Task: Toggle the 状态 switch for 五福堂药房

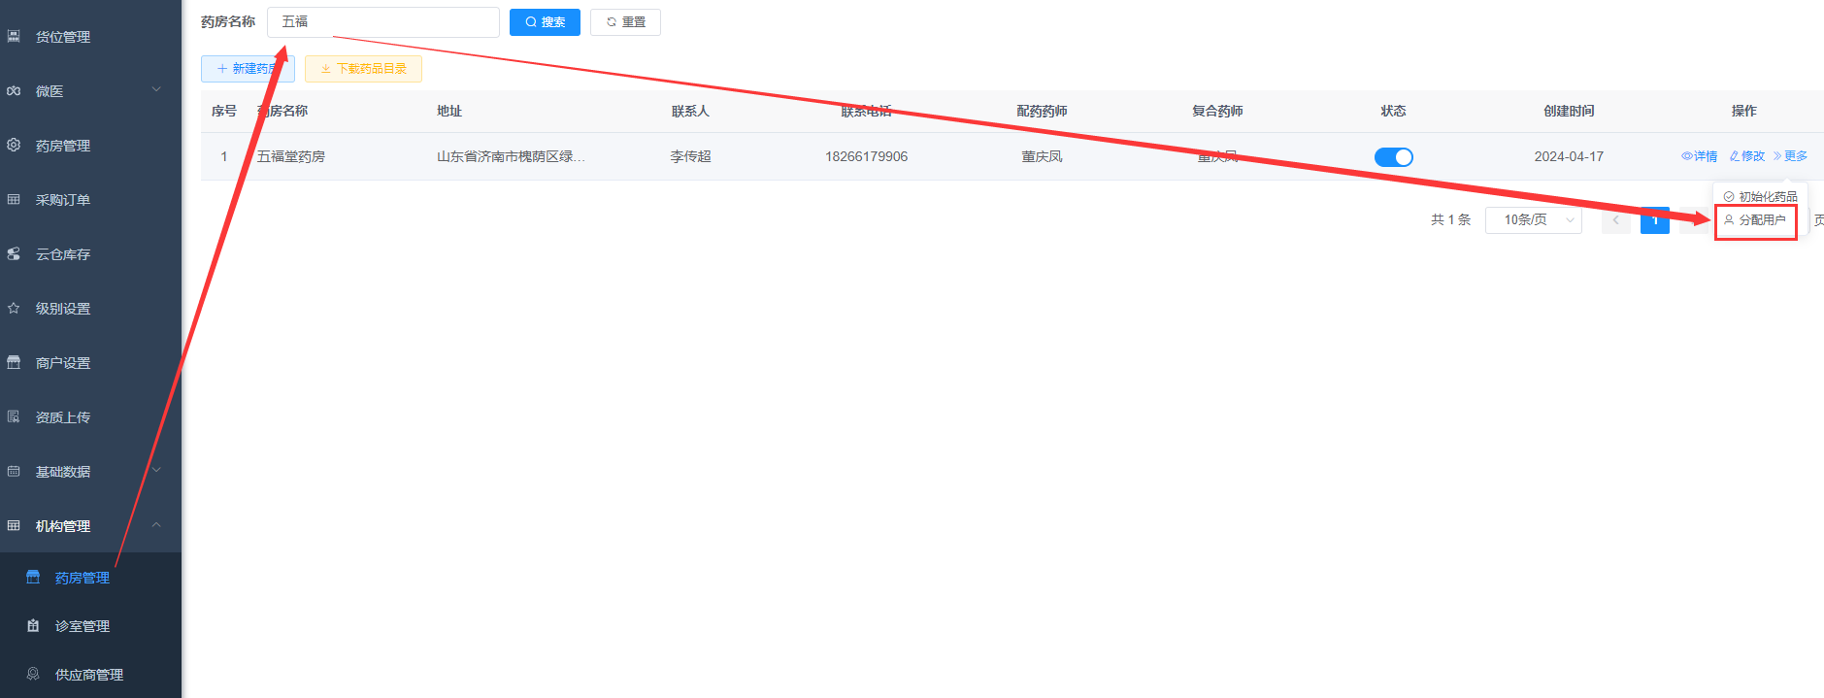Action: (x=1393, y=157)
